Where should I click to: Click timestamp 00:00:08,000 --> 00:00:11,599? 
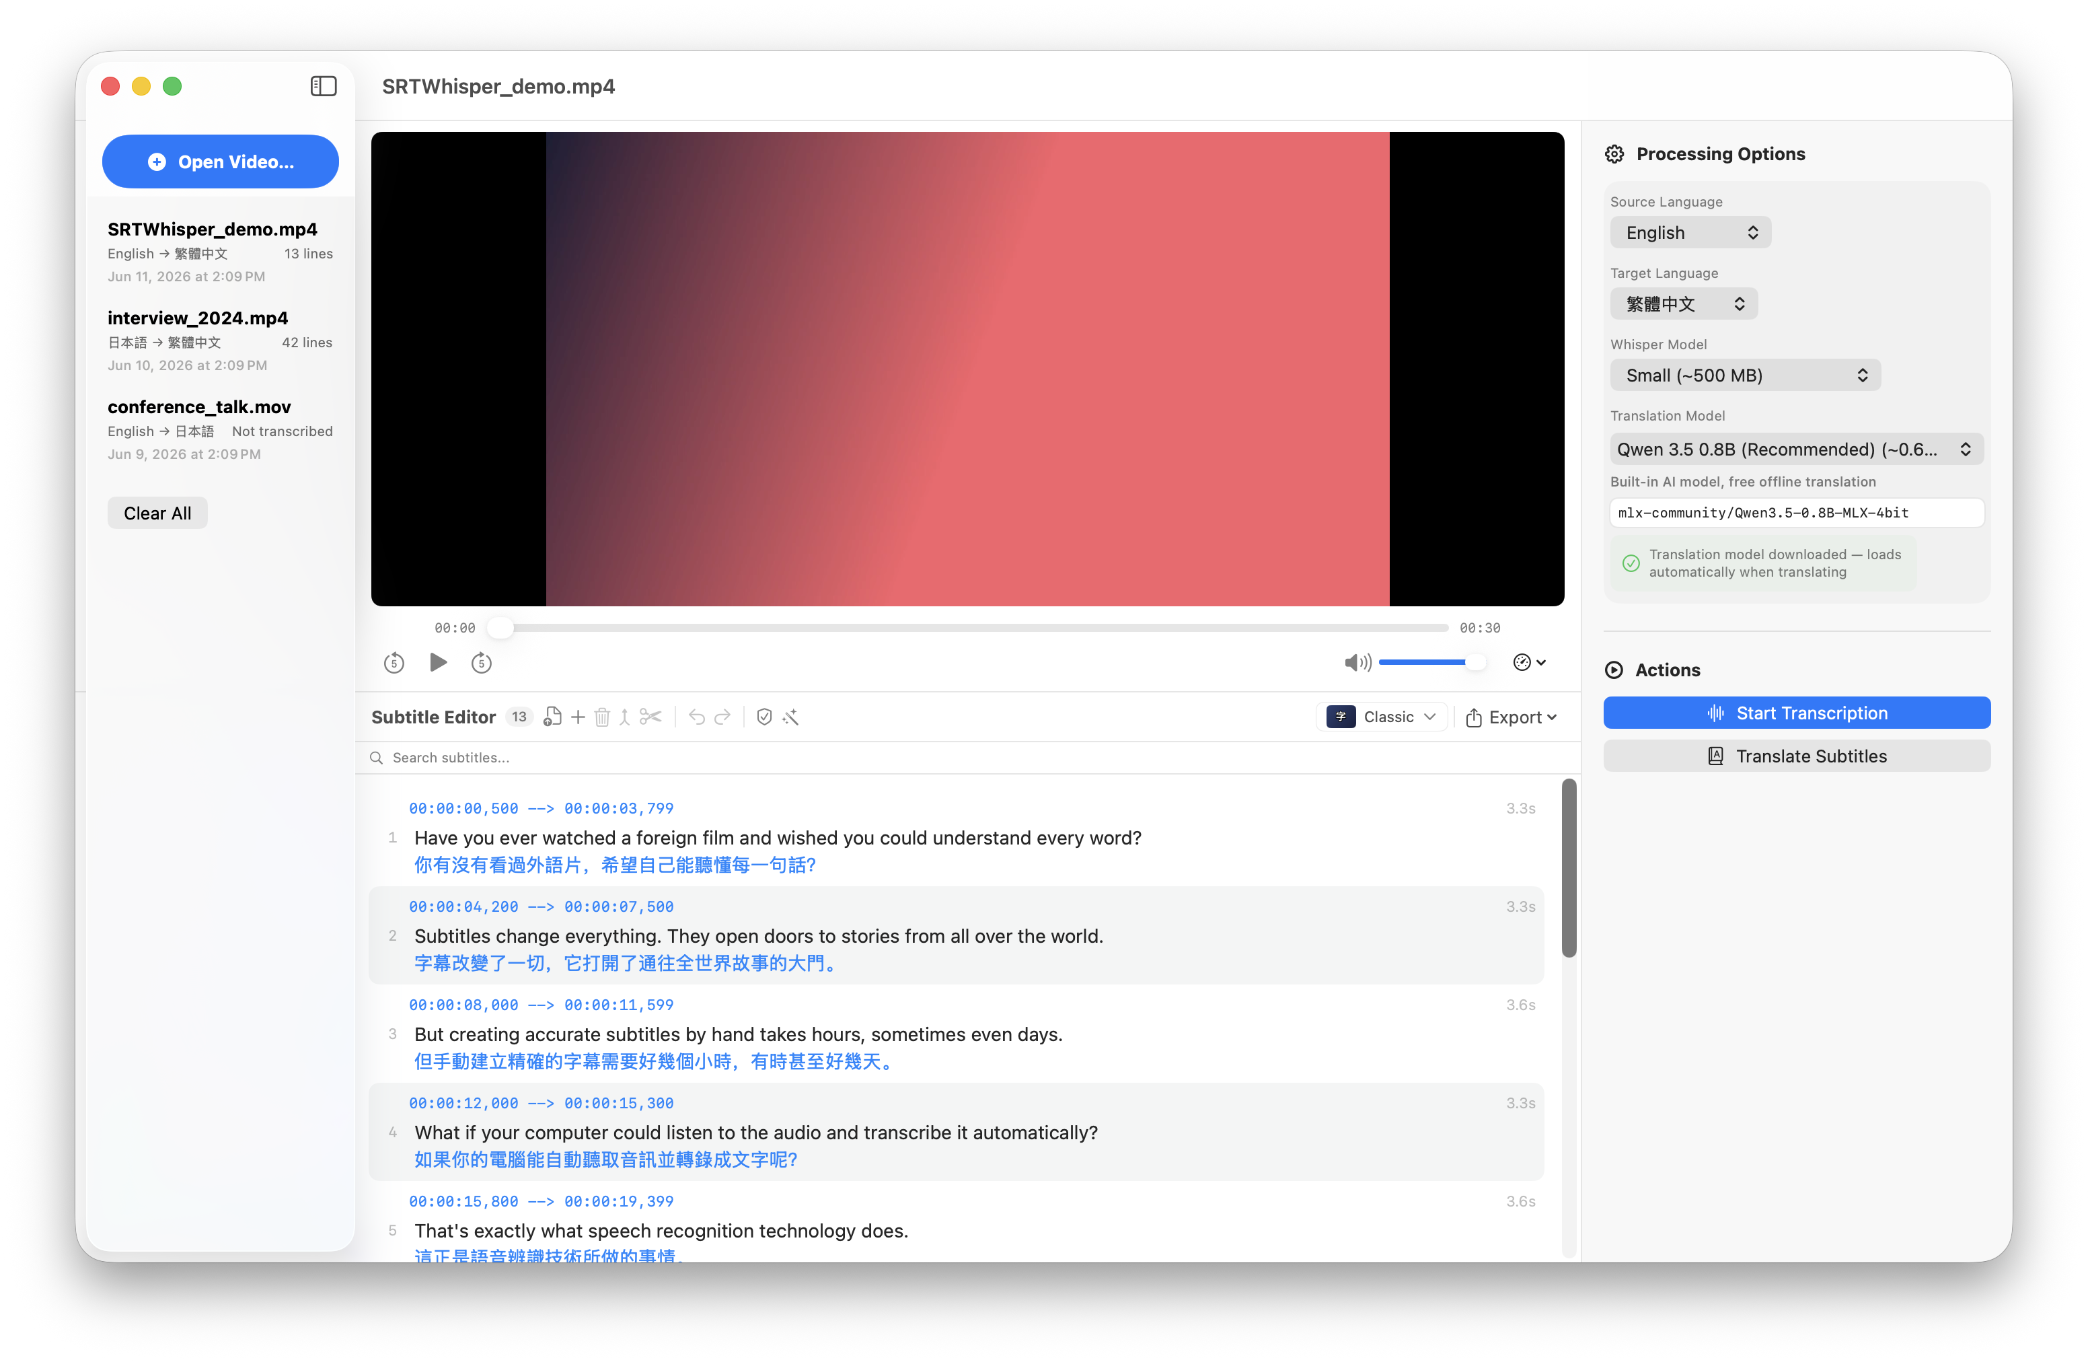[x=540, y=1005]
